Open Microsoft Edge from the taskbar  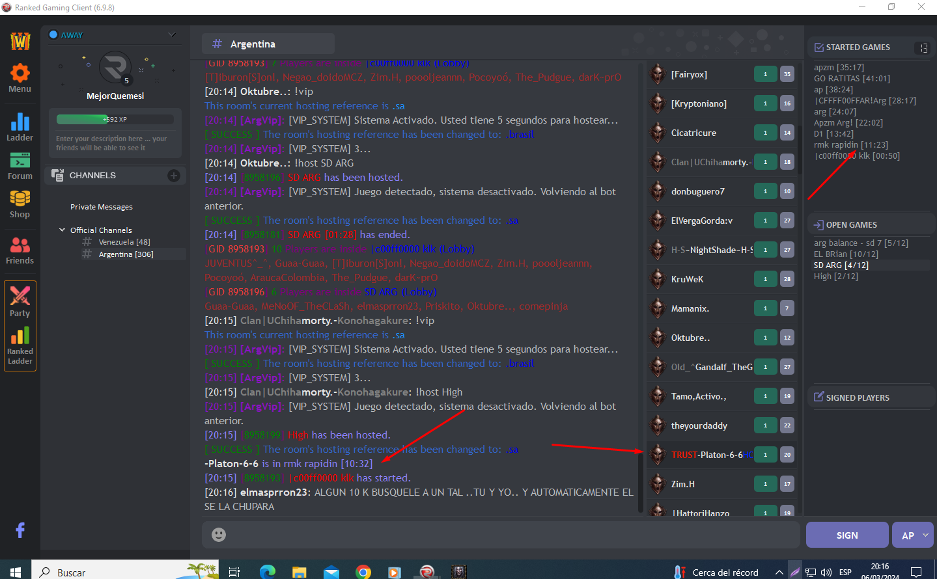coord(268,572)
